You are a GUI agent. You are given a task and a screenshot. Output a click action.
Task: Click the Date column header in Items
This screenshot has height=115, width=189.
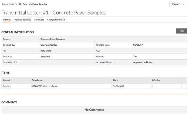pyautogui.click(x=116, y=80)
